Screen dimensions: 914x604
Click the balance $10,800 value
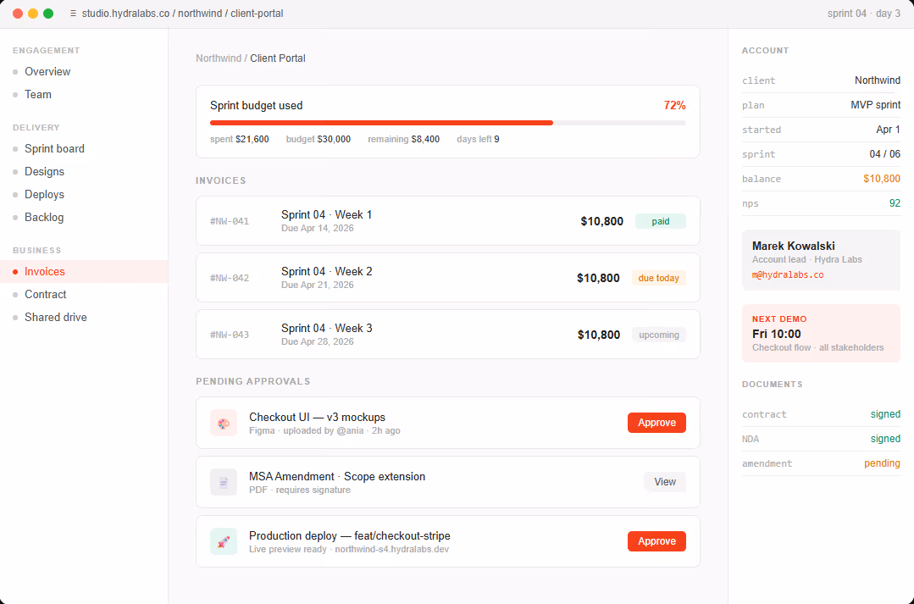pos(881,179)
